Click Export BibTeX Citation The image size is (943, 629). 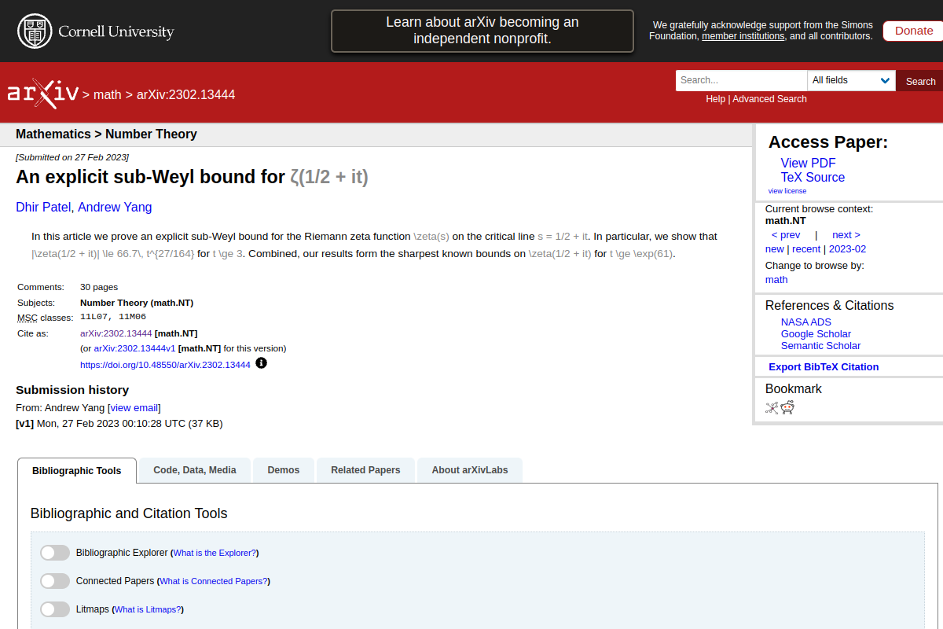pyautogui.click(x=824, y=366)
